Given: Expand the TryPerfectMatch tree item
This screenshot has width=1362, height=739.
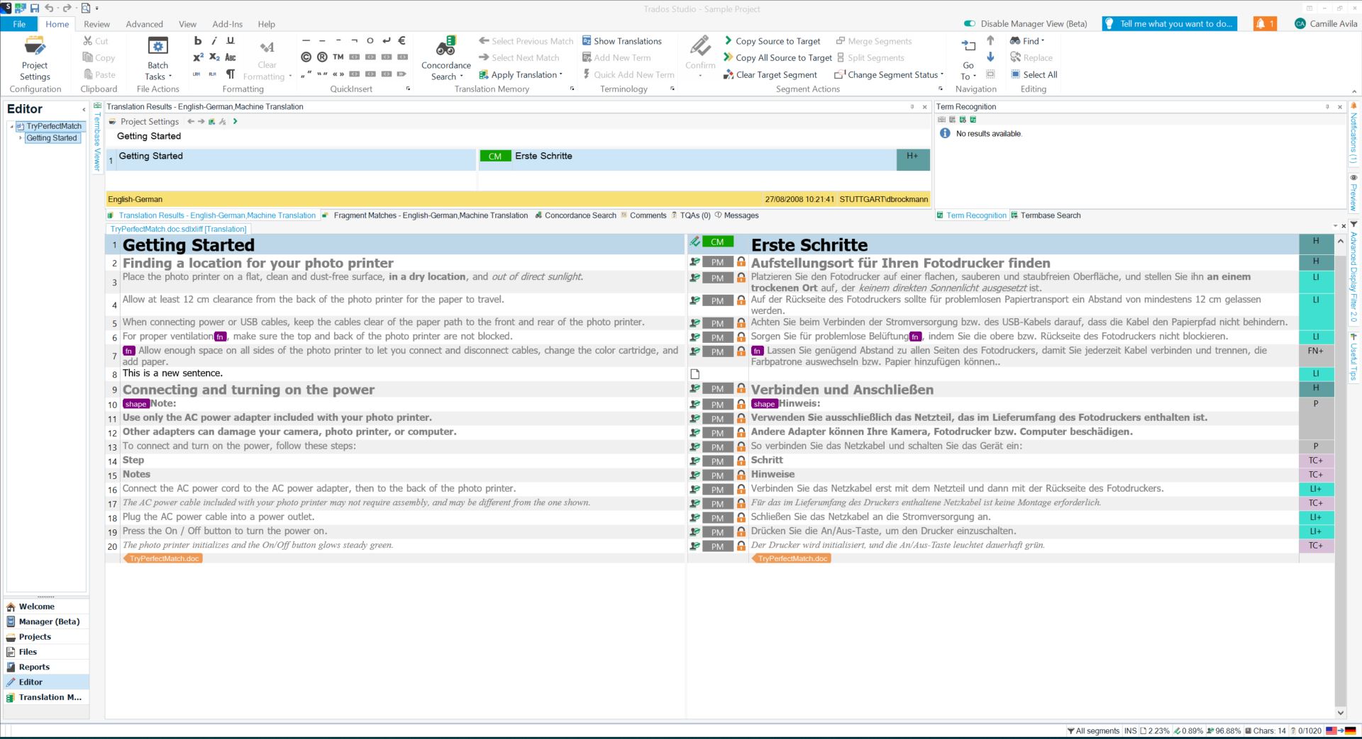Looking at the screenshot, I should point(12,125).
